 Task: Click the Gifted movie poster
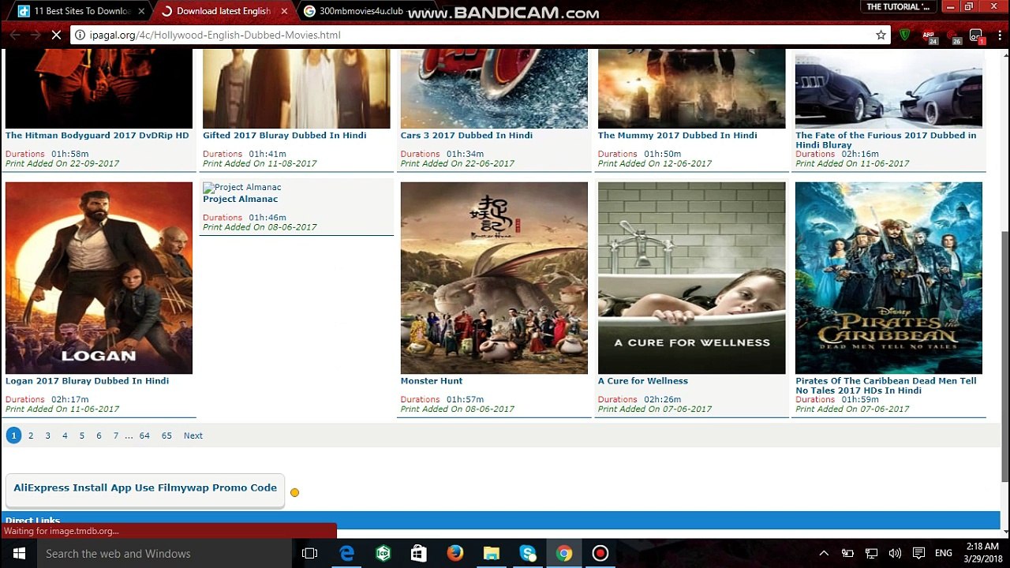pos(296,88)
